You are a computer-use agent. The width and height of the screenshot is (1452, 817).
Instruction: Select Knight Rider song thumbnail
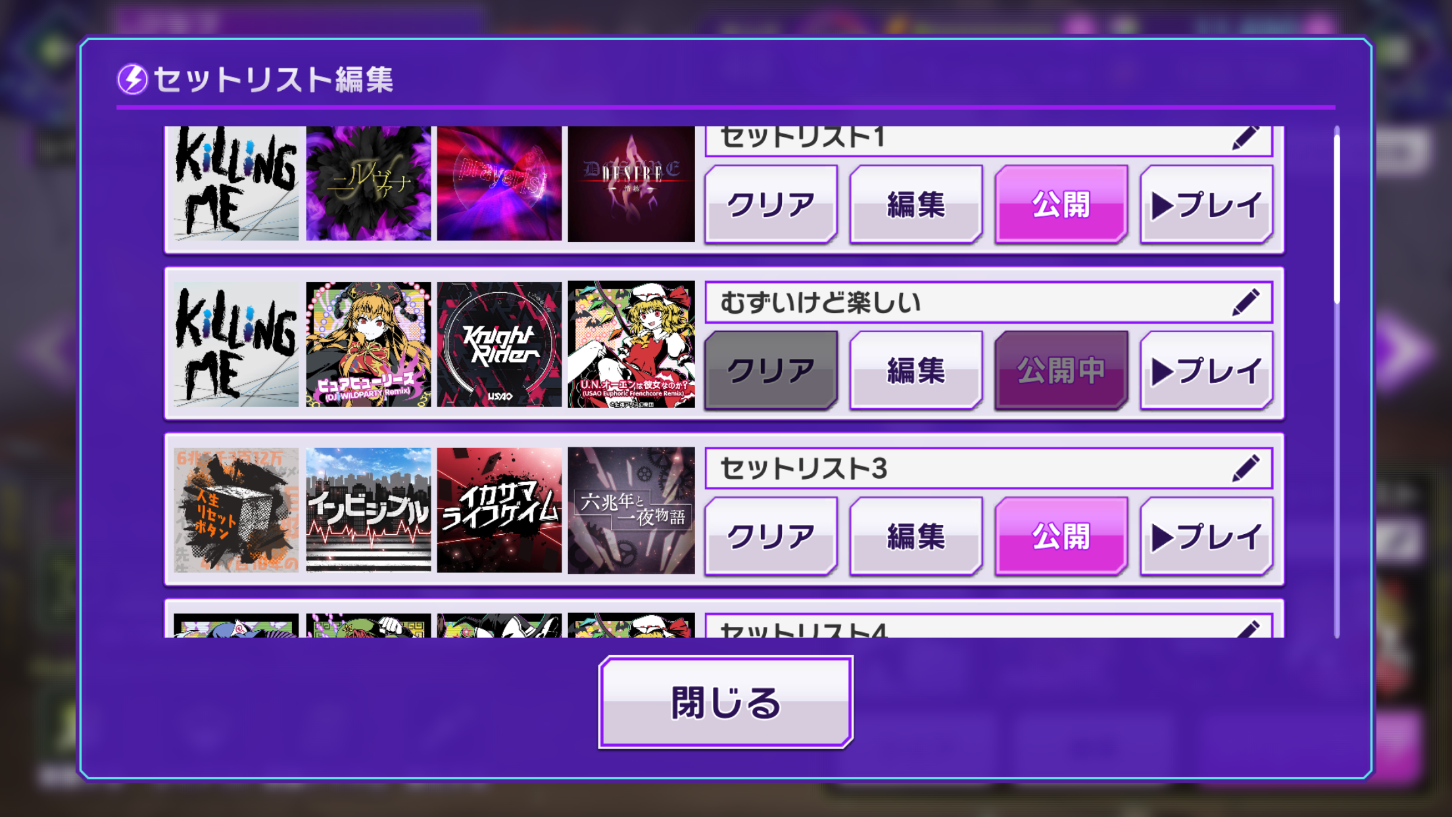pyautogui.click(x=500, y=345)
